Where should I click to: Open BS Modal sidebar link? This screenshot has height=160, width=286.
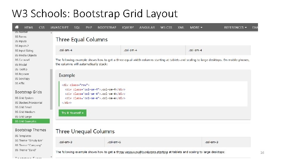pos(21,65)
